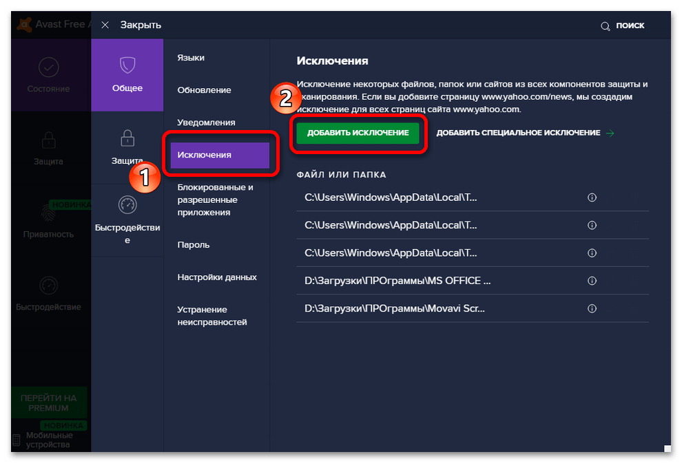Open Настройки данных section
This screenshot has width=682, height=463.
(217, 277)
